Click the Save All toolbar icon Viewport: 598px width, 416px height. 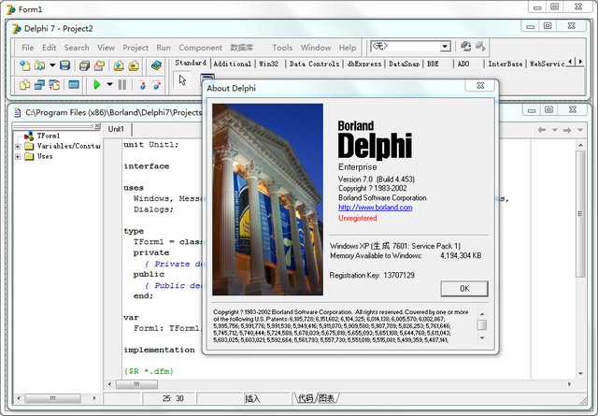(x=84, y=65)
